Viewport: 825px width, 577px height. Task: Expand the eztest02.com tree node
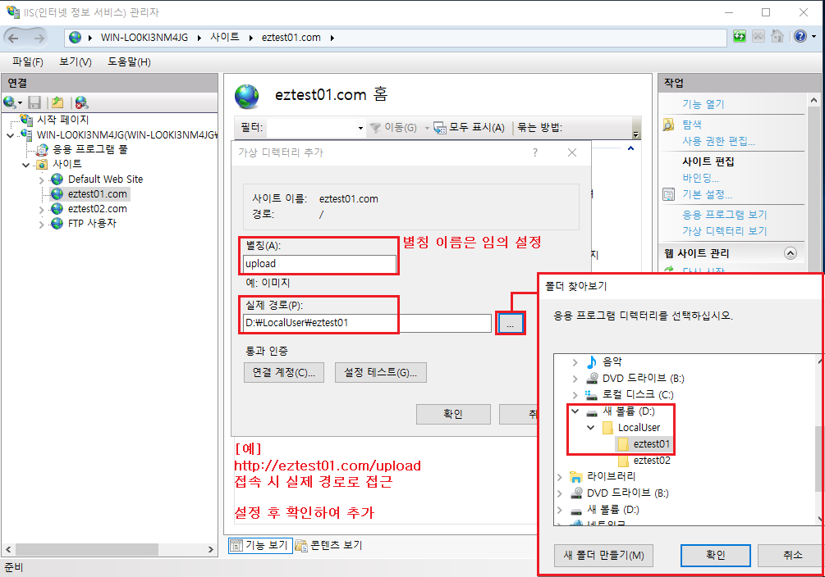42,209
